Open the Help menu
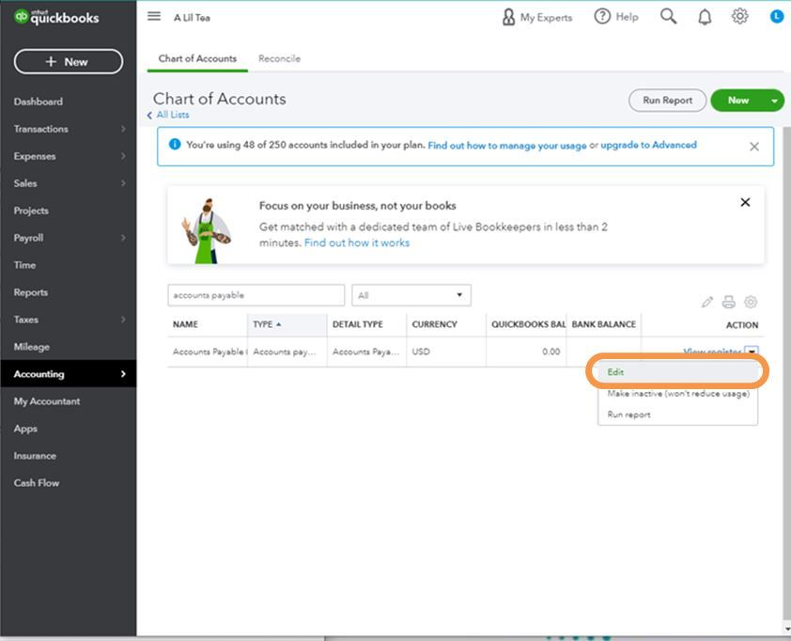 click(616, 17)
